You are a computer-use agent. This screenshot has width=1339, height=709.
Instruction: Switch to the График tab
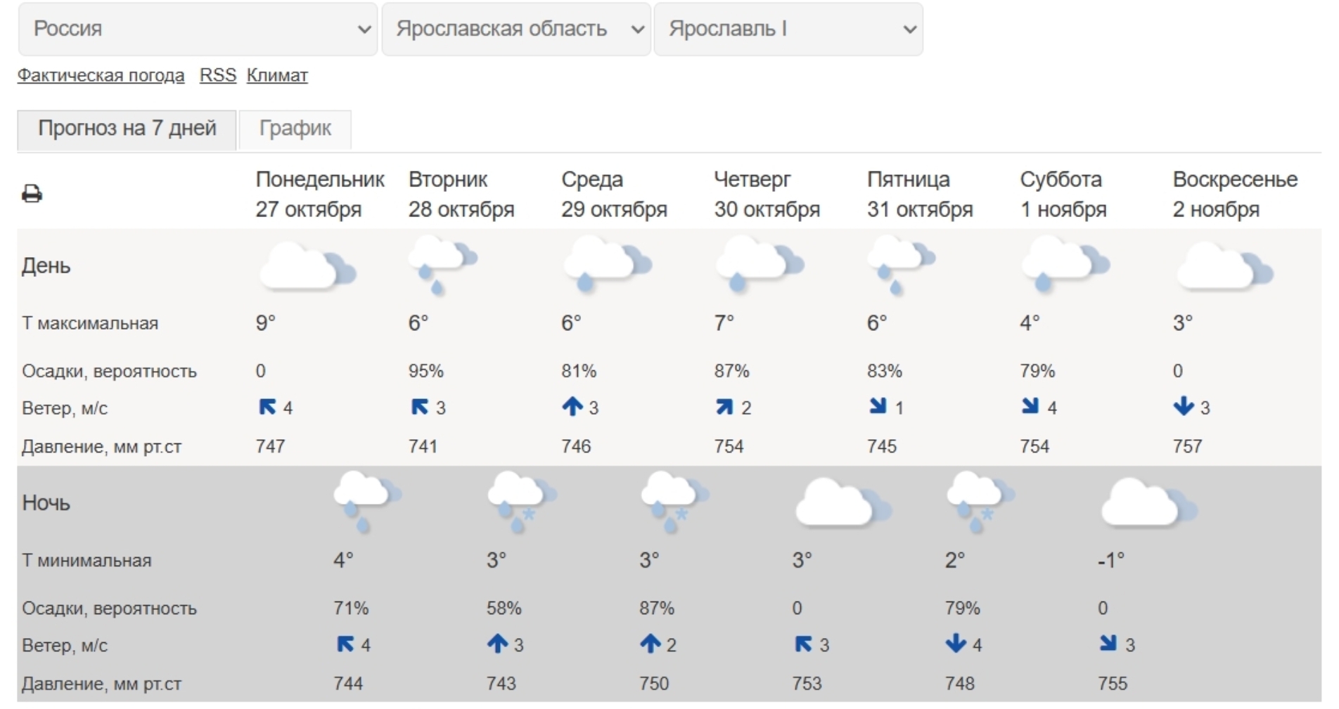(x=295, y=129)
